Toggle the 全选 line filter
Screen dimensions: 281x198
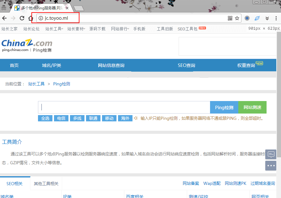[x=45, y=118]
